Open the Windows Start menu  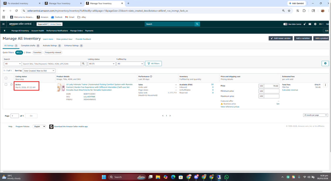(x=104, y=177)
